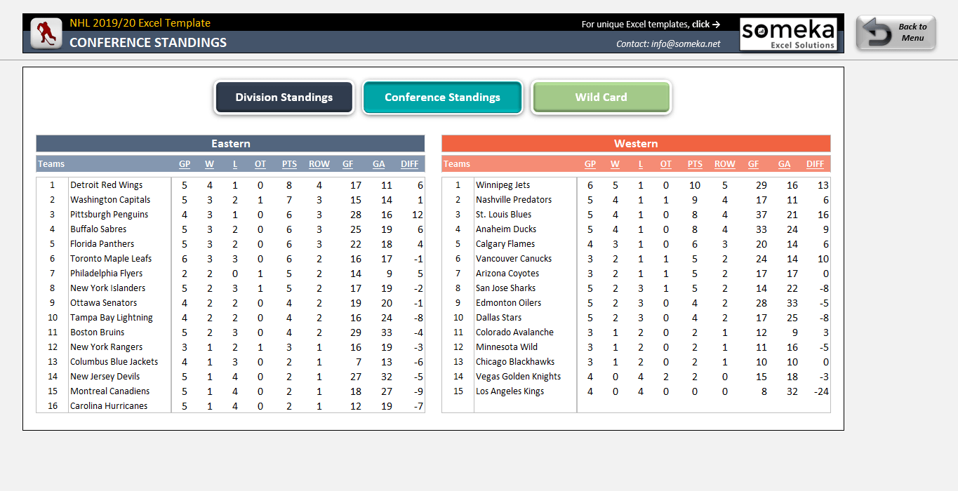Screen dimensions: 958x491
Task: Select the Anaheim Ducks team name
Action: pos(505,229)
